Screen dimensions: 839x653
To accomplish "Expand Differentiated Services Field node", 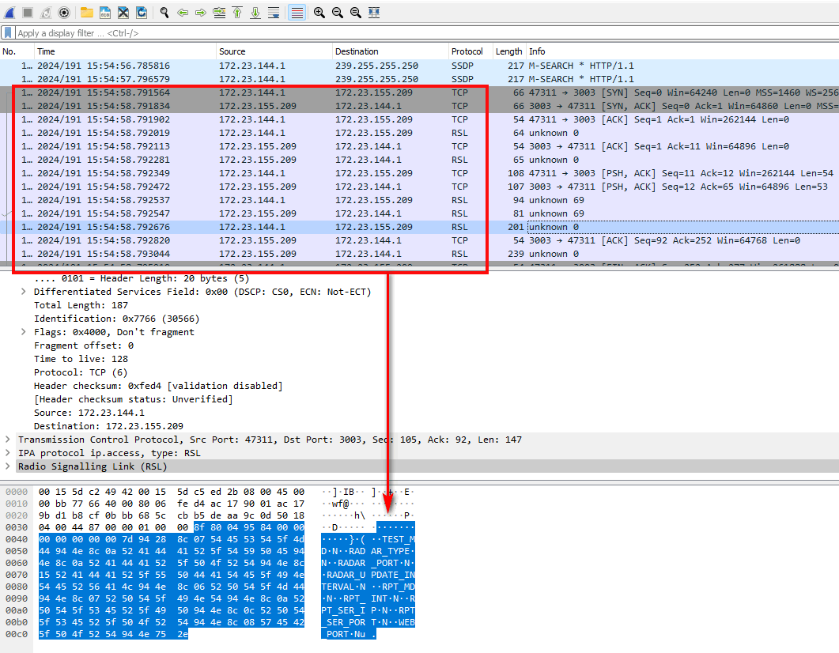I will pyautogui.click(x=24, y=292).
